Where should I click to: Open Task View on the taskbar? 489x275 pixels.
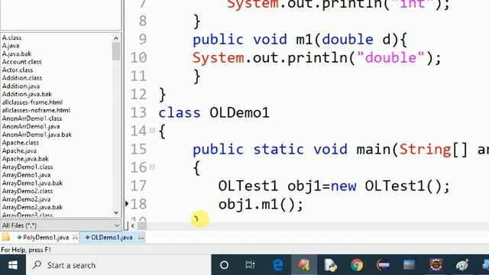(x=250, y=265)
